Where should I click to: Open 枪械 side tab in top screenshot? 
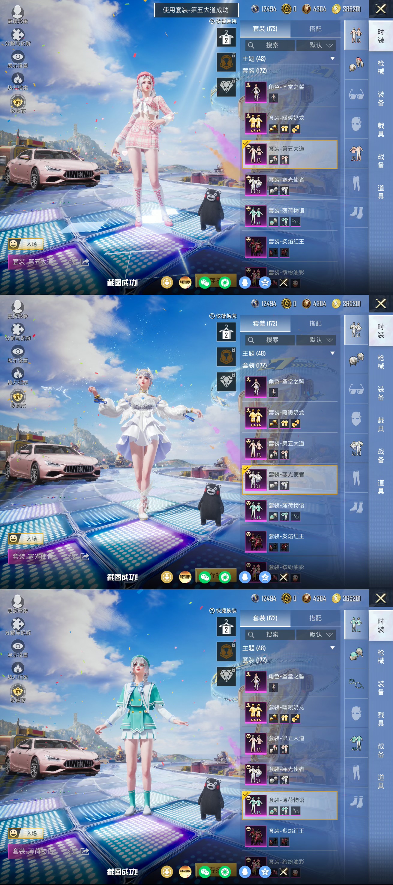[x=381, y=67]
